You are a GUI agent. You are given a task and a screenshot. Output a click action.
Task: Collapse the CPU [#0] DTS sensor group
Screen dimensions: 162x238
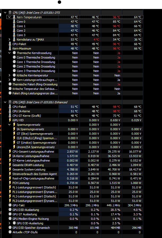tap(5, 13)
